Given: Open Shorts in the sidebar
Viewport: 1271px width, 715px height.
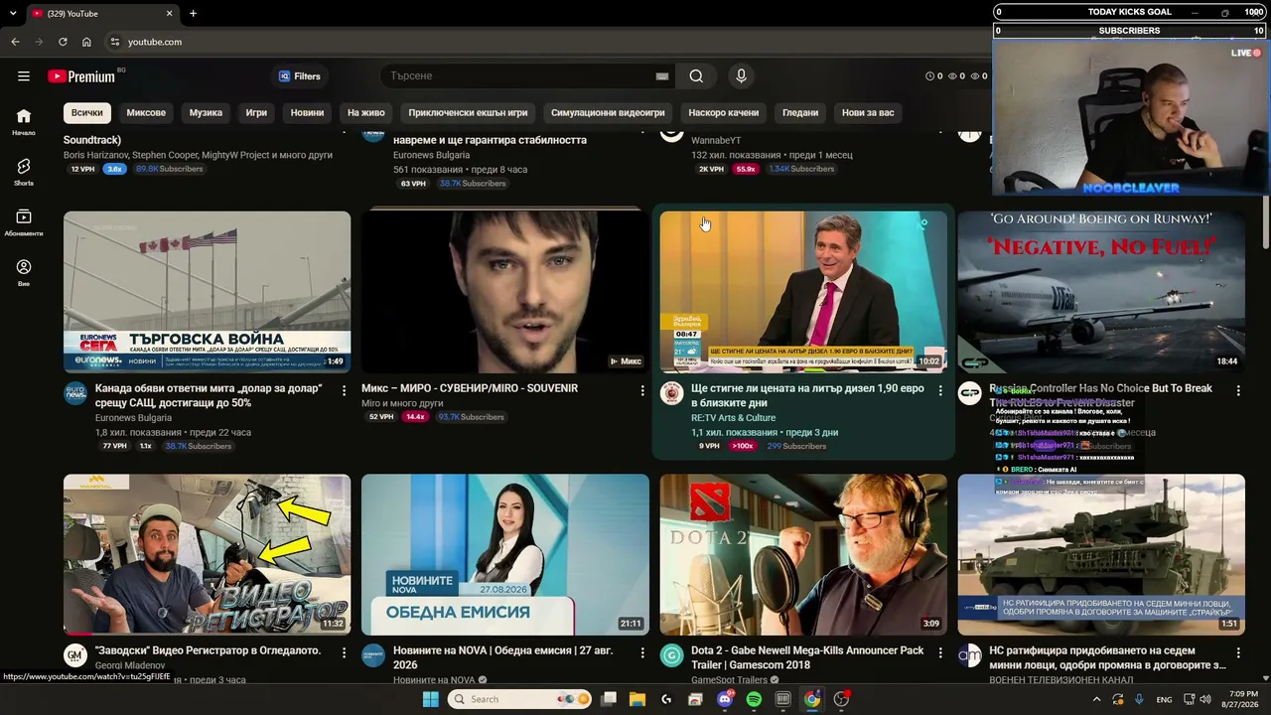Looking at the screenshot, I should point(24,172).
